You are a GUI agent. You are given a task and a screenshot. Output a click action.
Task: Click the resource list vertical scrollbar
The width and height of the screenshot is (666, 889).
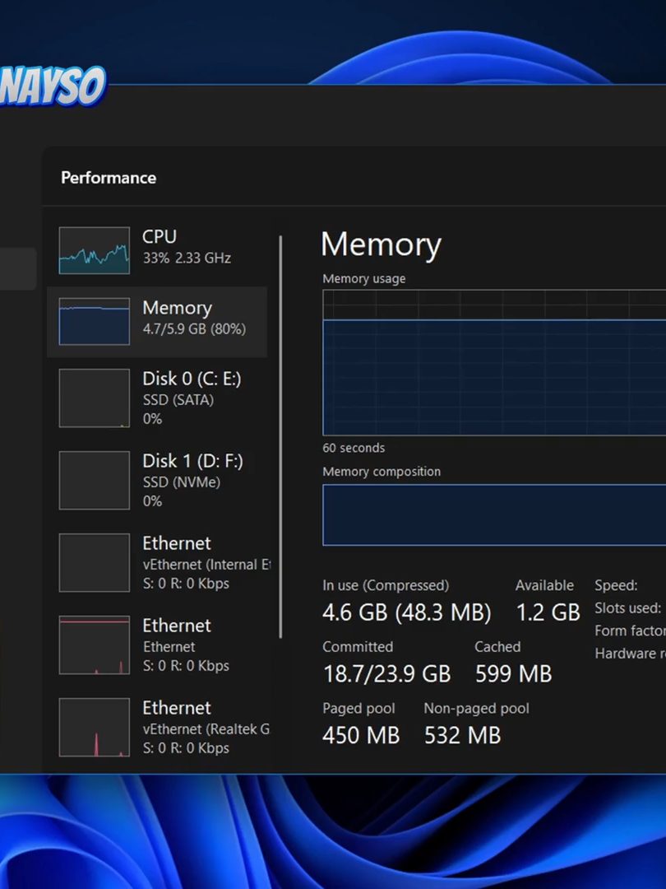tap(280, 437)
